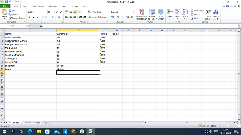Expand the Name Box dropdown arrow

click(x=27, y=26)
